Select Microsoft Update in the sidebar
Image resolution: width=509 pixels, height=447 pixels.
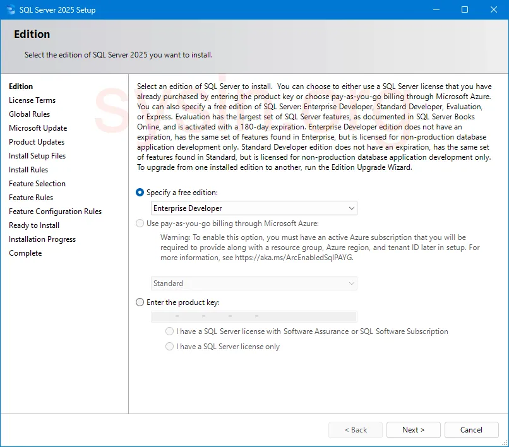tap(38, 128)
